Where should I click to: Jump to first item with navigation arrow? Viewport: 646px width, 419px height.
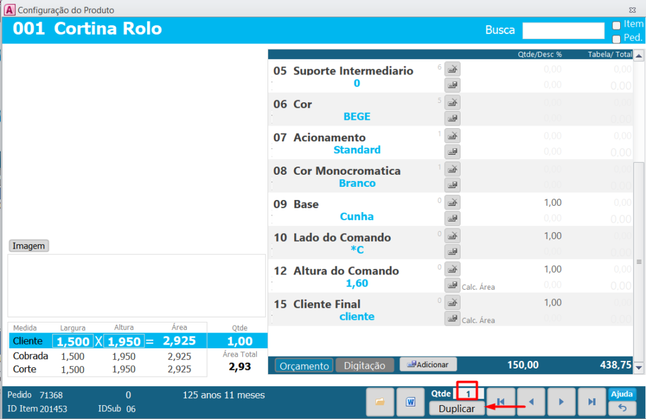(x=501, y=402)
